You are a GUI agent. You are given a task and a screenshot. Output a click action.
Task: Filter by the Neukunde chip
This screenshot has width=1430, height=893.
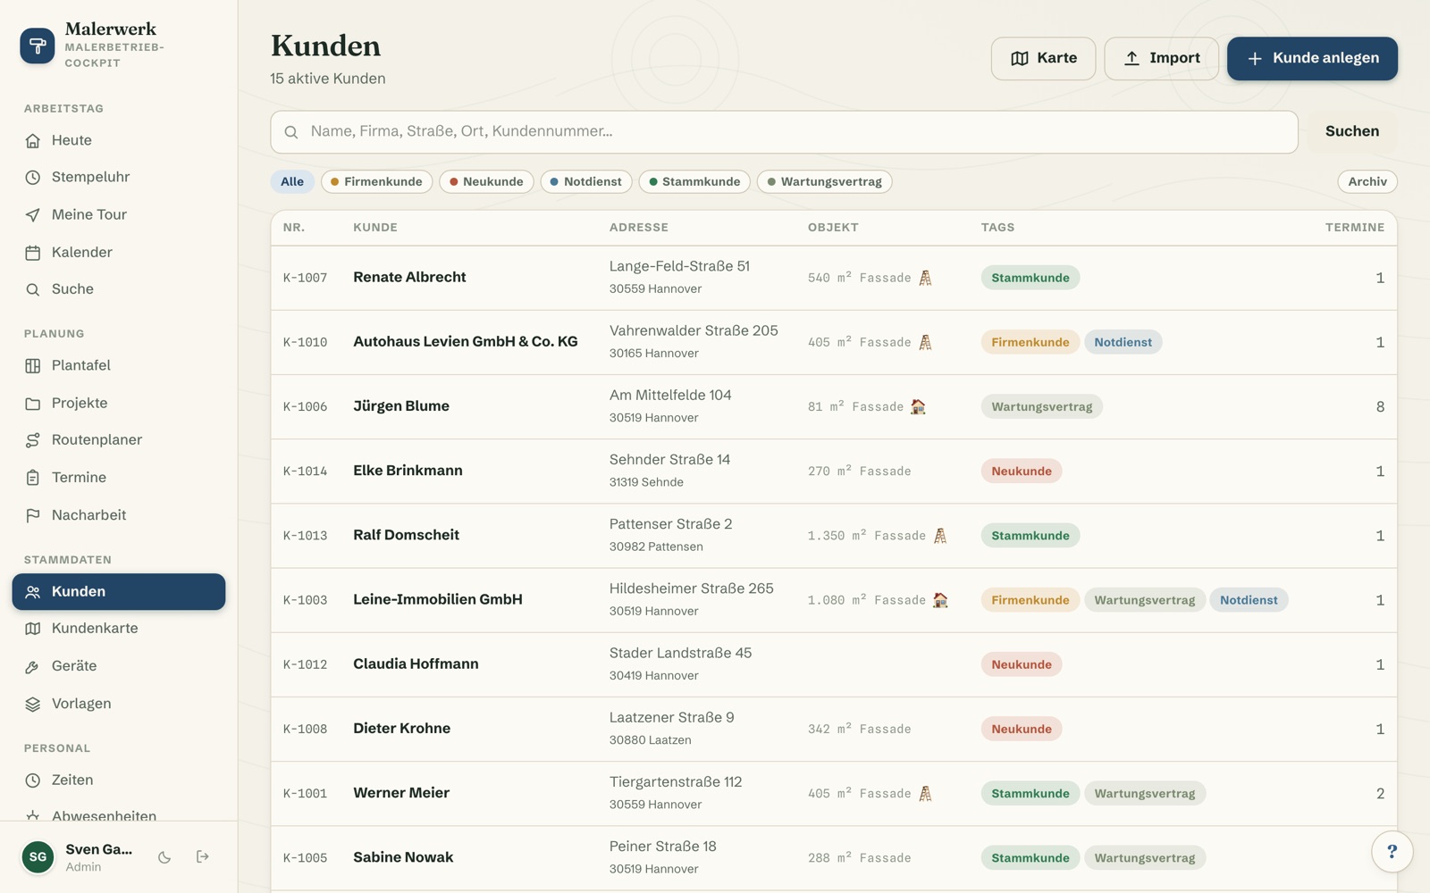(486, 181)
